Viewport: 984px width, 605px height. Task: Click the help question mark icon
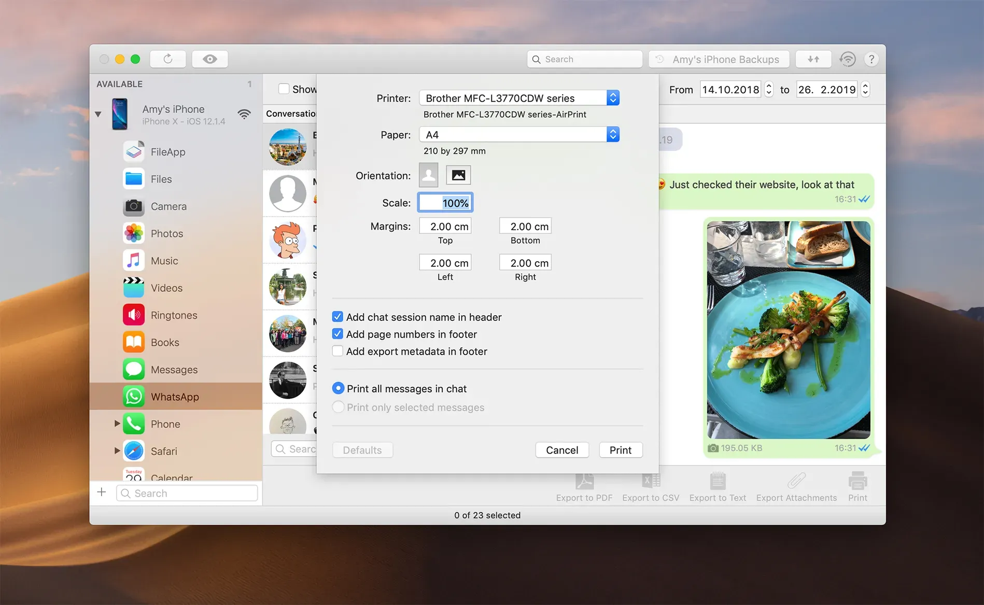point(871,59)
